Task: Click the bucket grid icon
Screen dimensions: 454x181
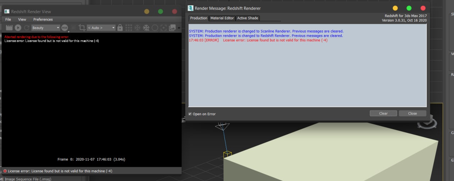Action: (x=129, y=28)
